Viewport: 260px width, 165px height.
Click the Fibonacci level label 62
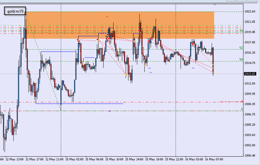tap(241, 47)
